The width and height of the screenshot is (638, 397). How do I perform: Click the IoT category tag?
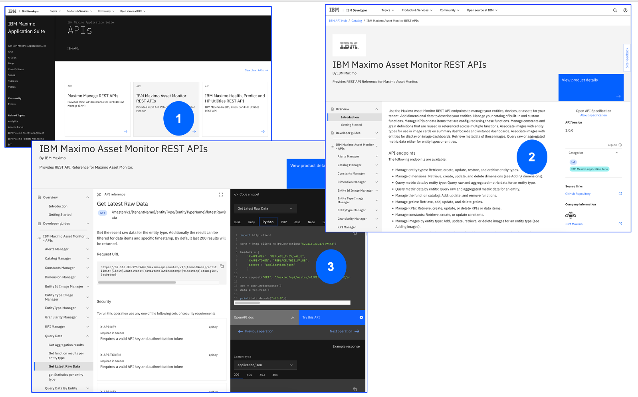pyautogui.click(x=573, y=162)
